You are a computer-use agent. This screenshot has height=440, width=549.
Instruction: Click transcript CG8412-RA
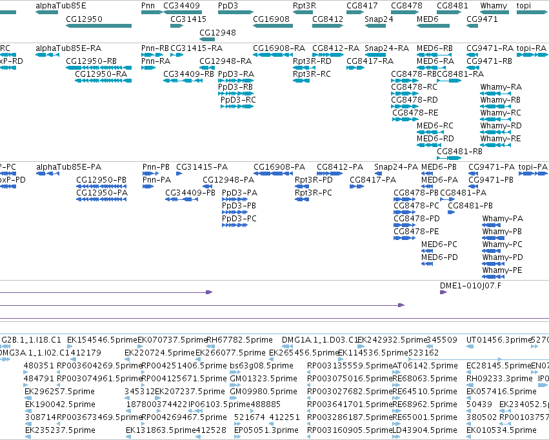coord(335,48)
